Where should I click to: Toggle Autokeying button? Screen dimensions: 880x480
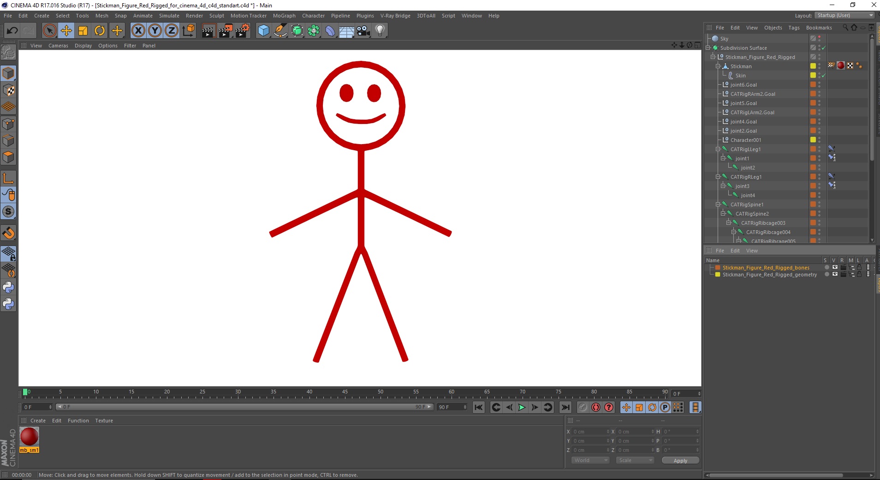(x=596, y=407)
